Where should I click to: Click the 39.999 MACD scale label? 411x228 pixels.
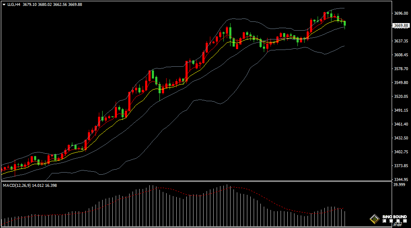[399, 185]
